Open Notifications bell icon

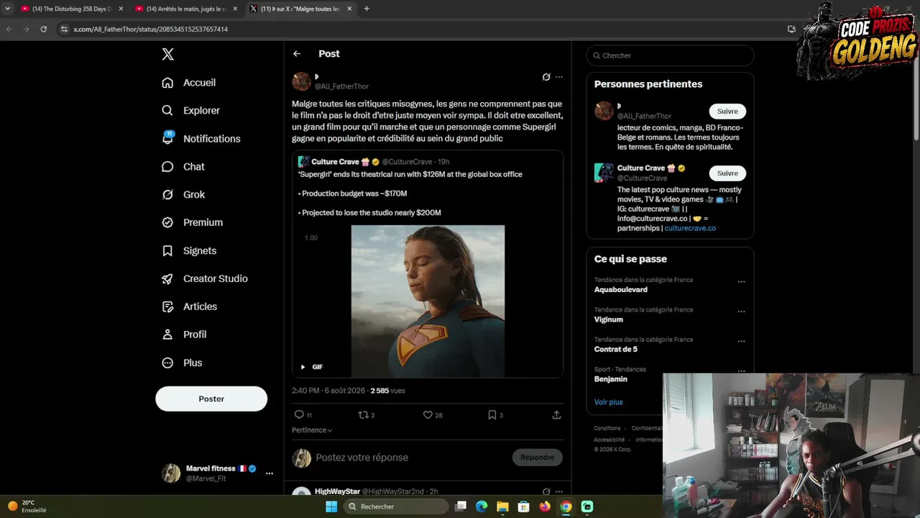tap(167, 138)
